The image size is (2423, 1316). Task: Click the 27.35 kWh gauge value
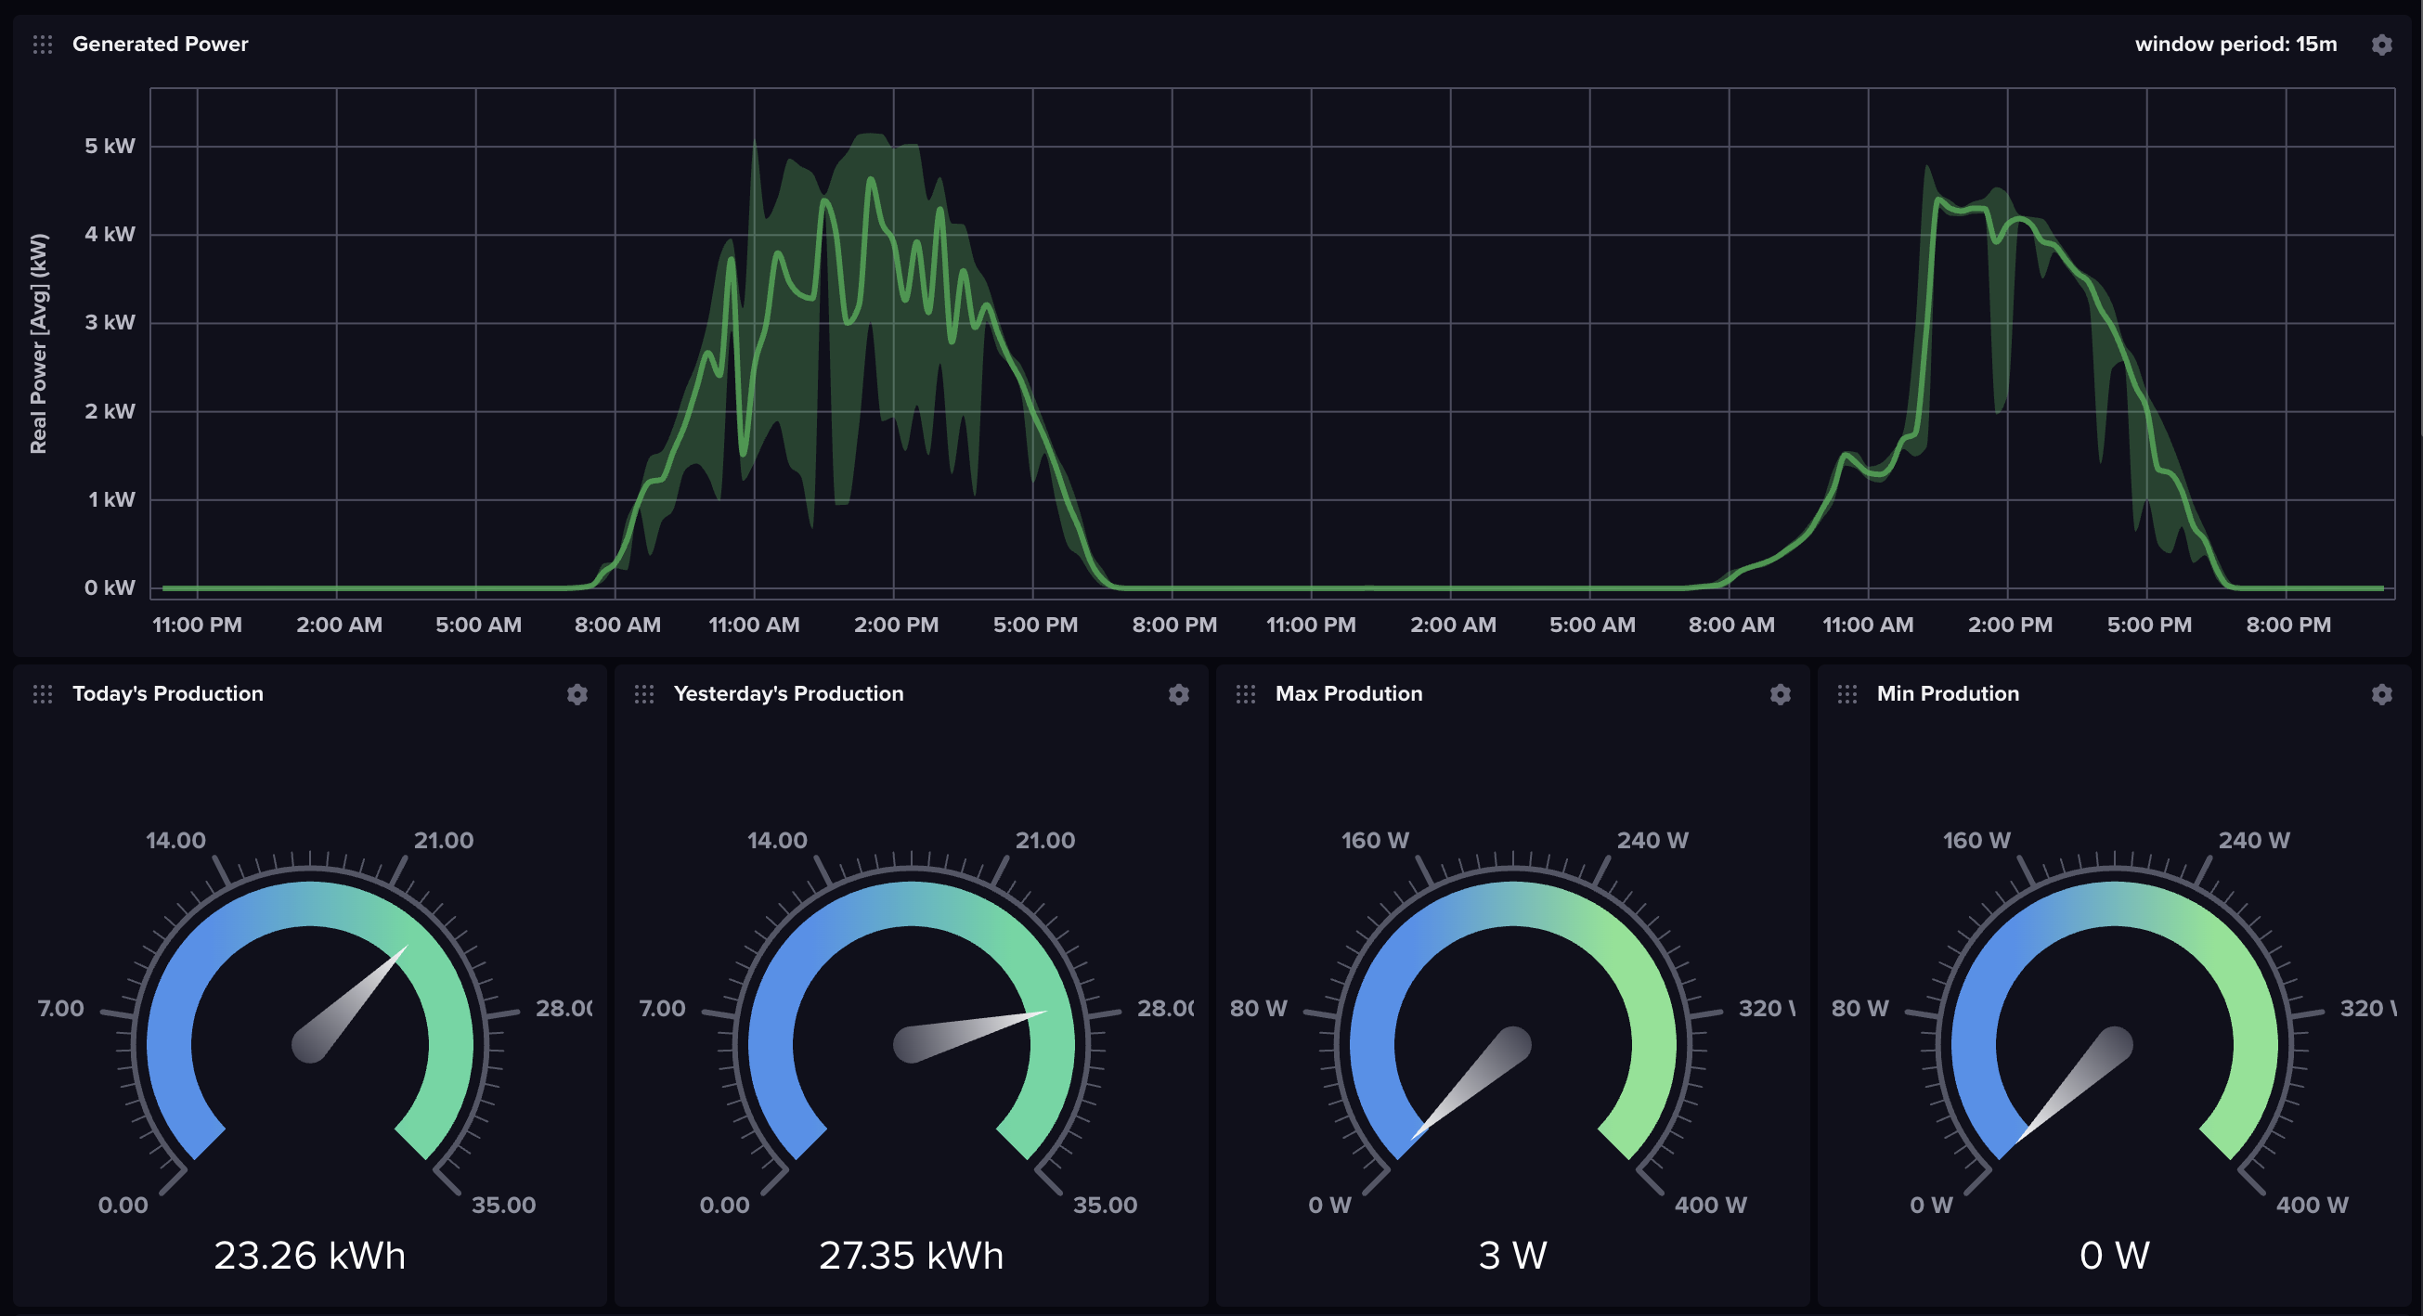click(x=911, y=1256)
